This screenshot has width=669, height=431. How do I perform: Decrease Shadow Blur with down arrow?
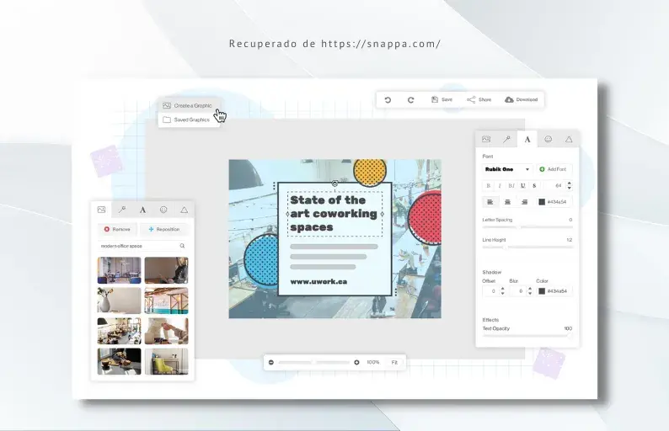pyautogui.click(x=529, y=294)
